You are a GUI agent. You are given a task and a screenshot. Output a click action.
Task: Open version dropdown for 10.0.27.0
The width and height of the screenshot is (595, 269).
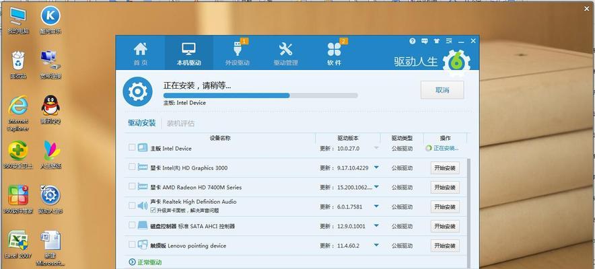(x=376, y=148)
